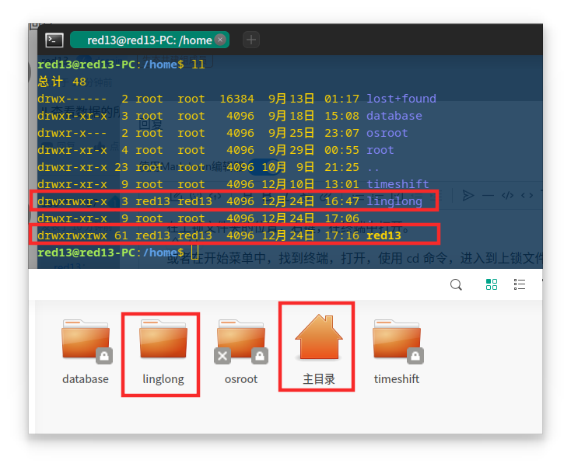Click the 16384 size value in terminal
Viewport: 571px width, 467px height.
[x=236, y=99]
